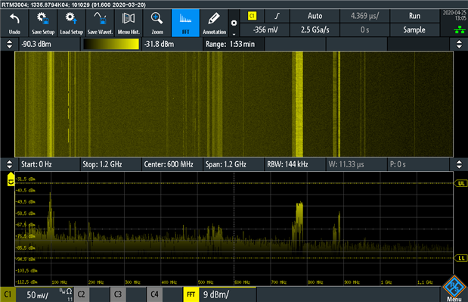The width and height of the screenshot is (468, 302).
Task: Edit horizontal position 0 s
Action: click(x=364, y=30)
